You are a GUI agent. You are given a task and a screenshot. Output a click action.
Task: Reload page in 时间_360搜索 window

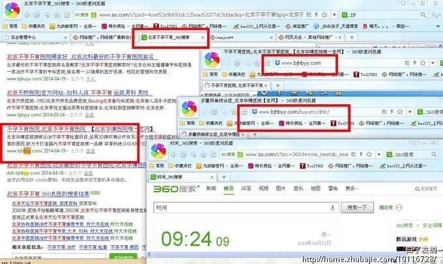pos(183,154)
